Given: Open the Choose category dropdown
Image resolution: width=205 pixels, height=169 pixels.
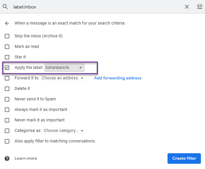Looking at the screenshot, I should click(x=64, y=131).
